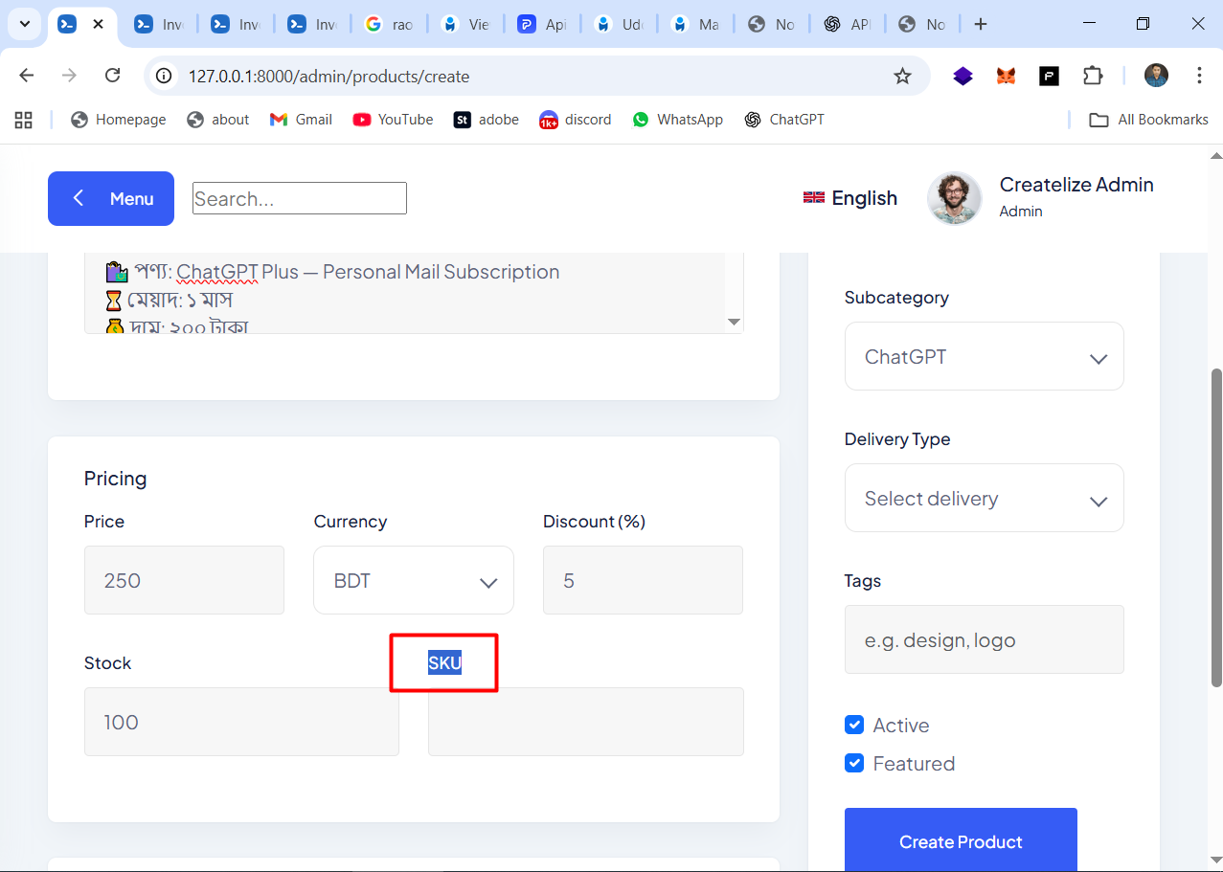Open the ChatGPT bookmark
The height and width of the screenshot is (872, 1223).
click(x=783, y=119)
